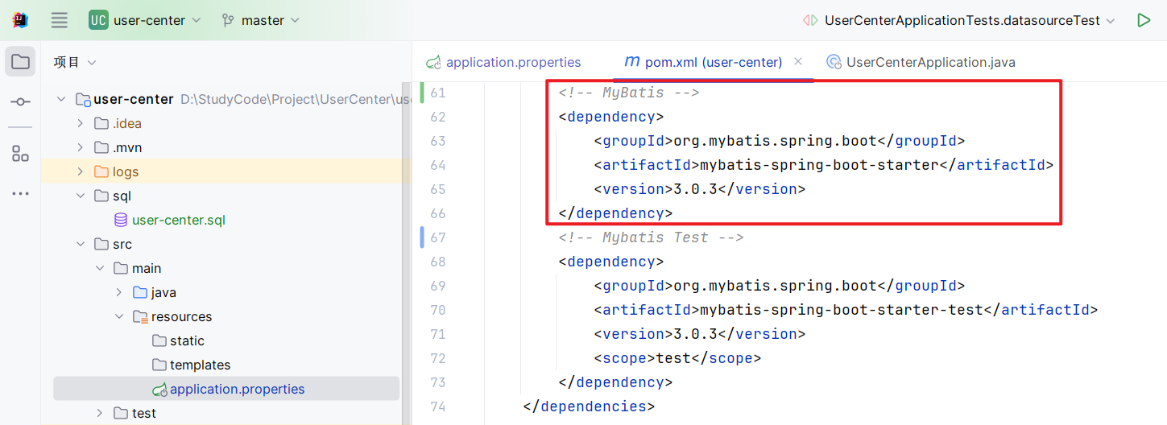Screen dimensions: 1167x425
Task: Switch to the UserCenterApplication.java tab
Action: [x=930, y=62]
